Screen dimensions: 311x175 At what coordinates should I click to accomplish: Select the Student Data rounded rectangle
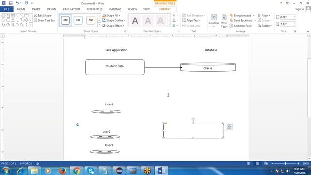coord(115,67)
